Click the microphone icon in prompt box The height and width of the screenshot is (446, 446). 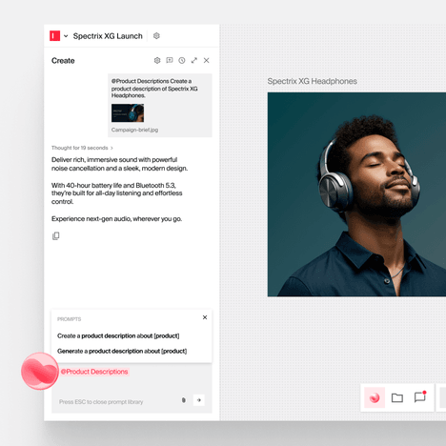pos(184,400)
